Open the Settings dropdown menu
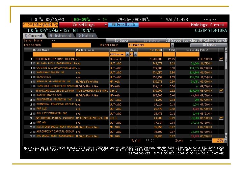 (83, 25)
